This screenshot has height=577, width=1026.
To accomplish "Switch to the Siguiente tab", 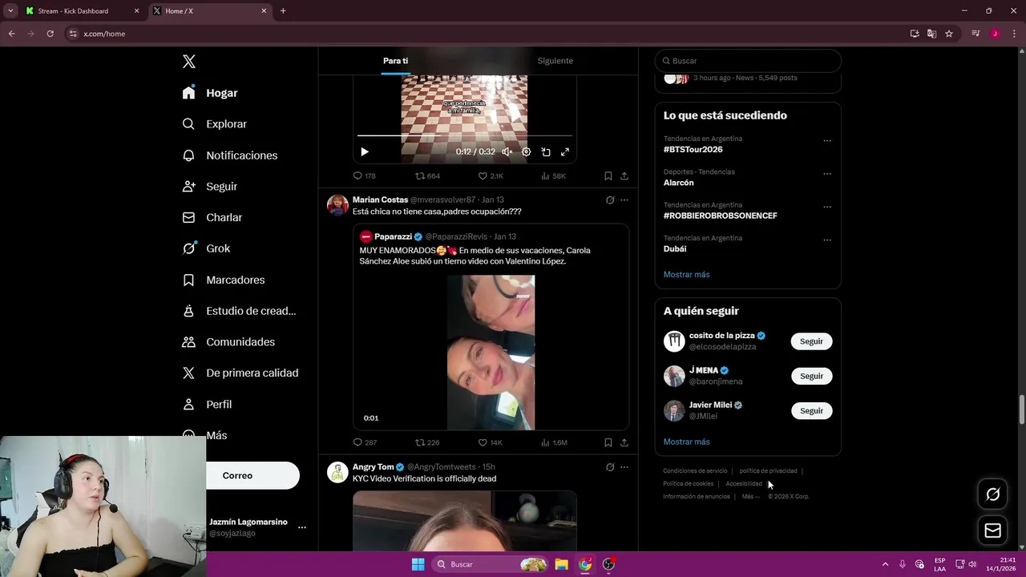I will (555, 61).
